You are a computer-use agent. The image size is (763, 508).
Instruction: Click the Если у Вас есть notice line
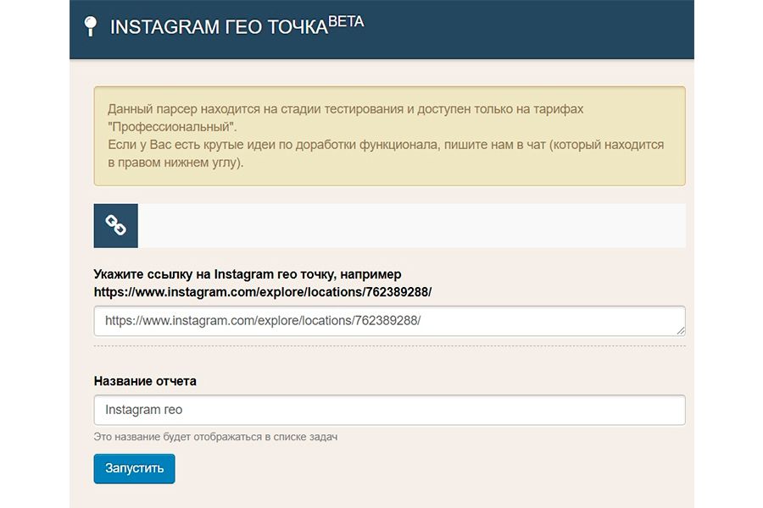[386, 145]
